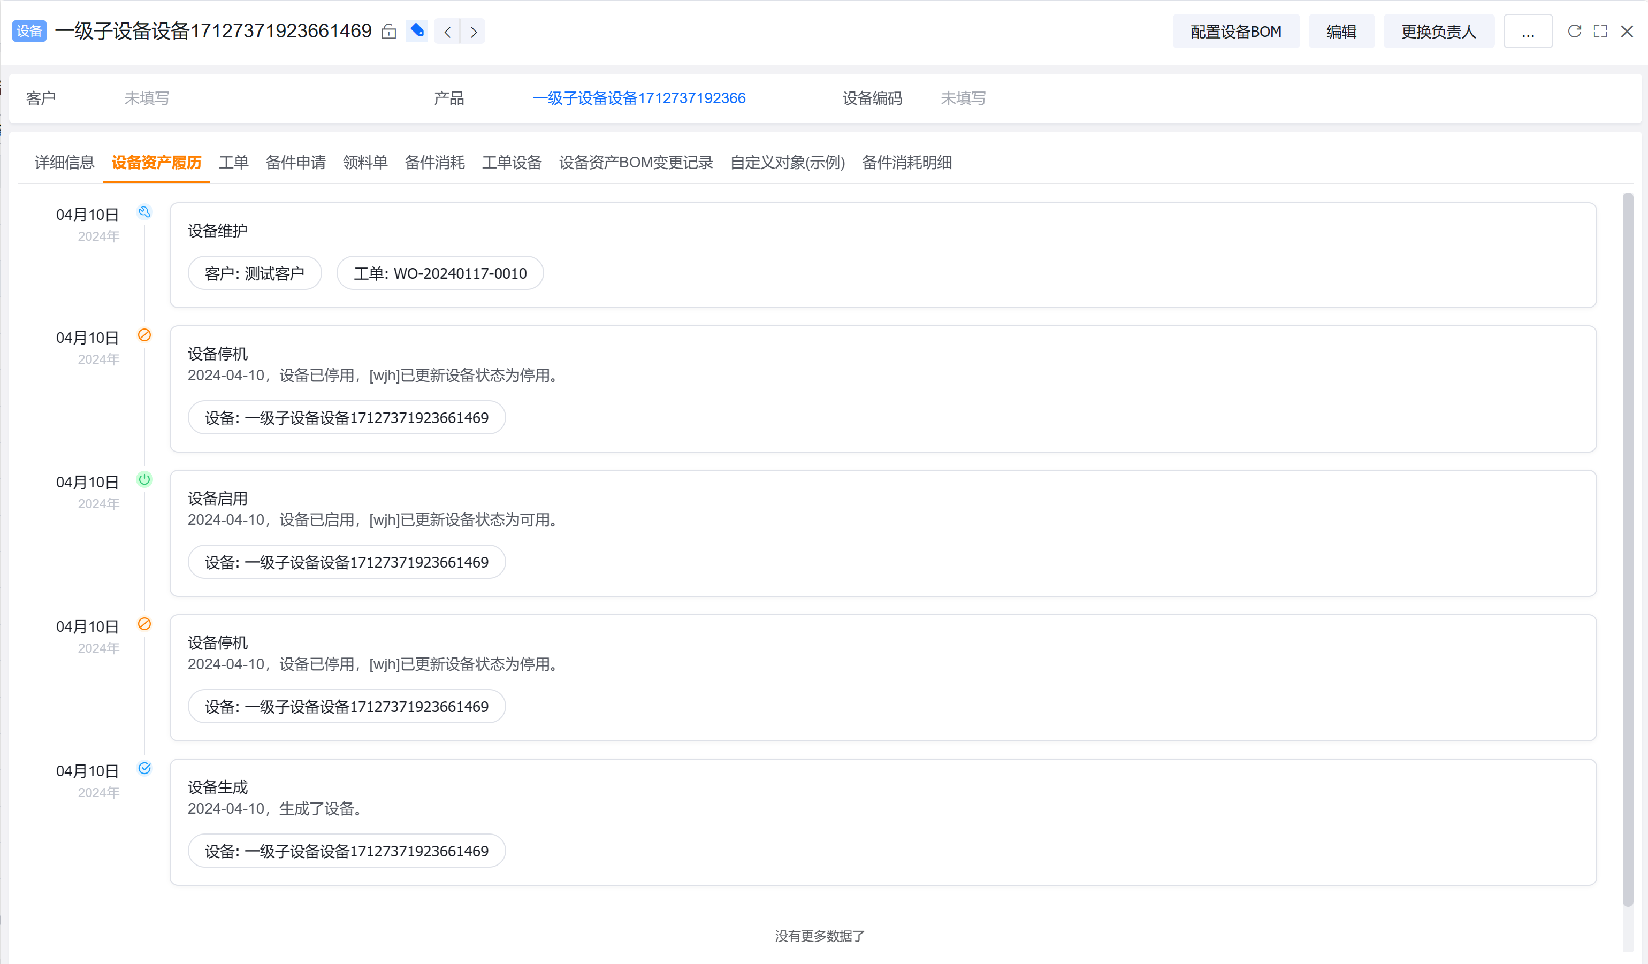
Task: Click the lock icon beside device title
Action: pos(388,32)
